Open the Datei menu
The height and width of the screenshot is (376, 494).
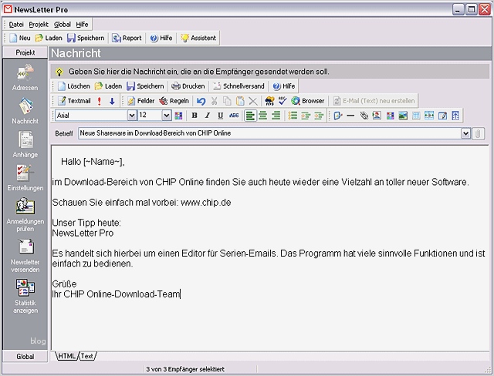[x=16, y=25]
